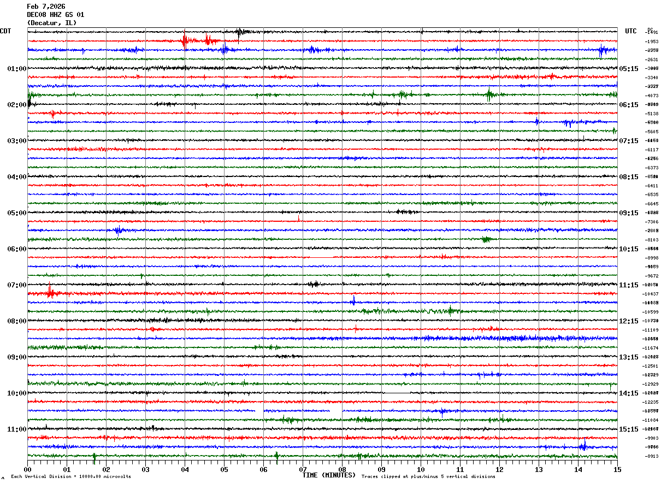Click minute tick label 05 on time axis
661x484 pixels.
pos(224,469)
